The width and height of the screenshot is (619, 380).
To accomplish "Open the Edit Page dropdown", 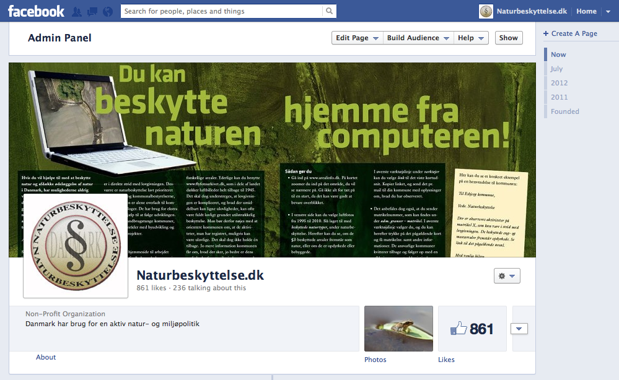I will pos(357,38).
